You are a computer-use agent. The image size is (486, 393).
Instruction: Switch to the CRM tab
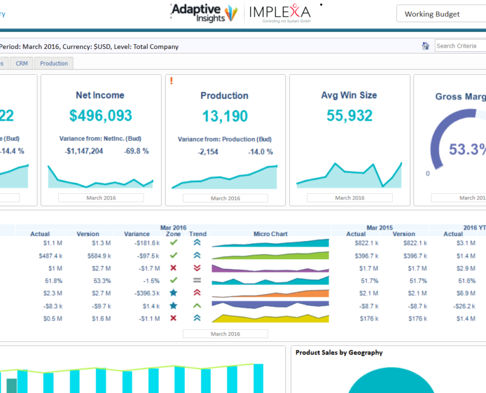tap(22, 63)
